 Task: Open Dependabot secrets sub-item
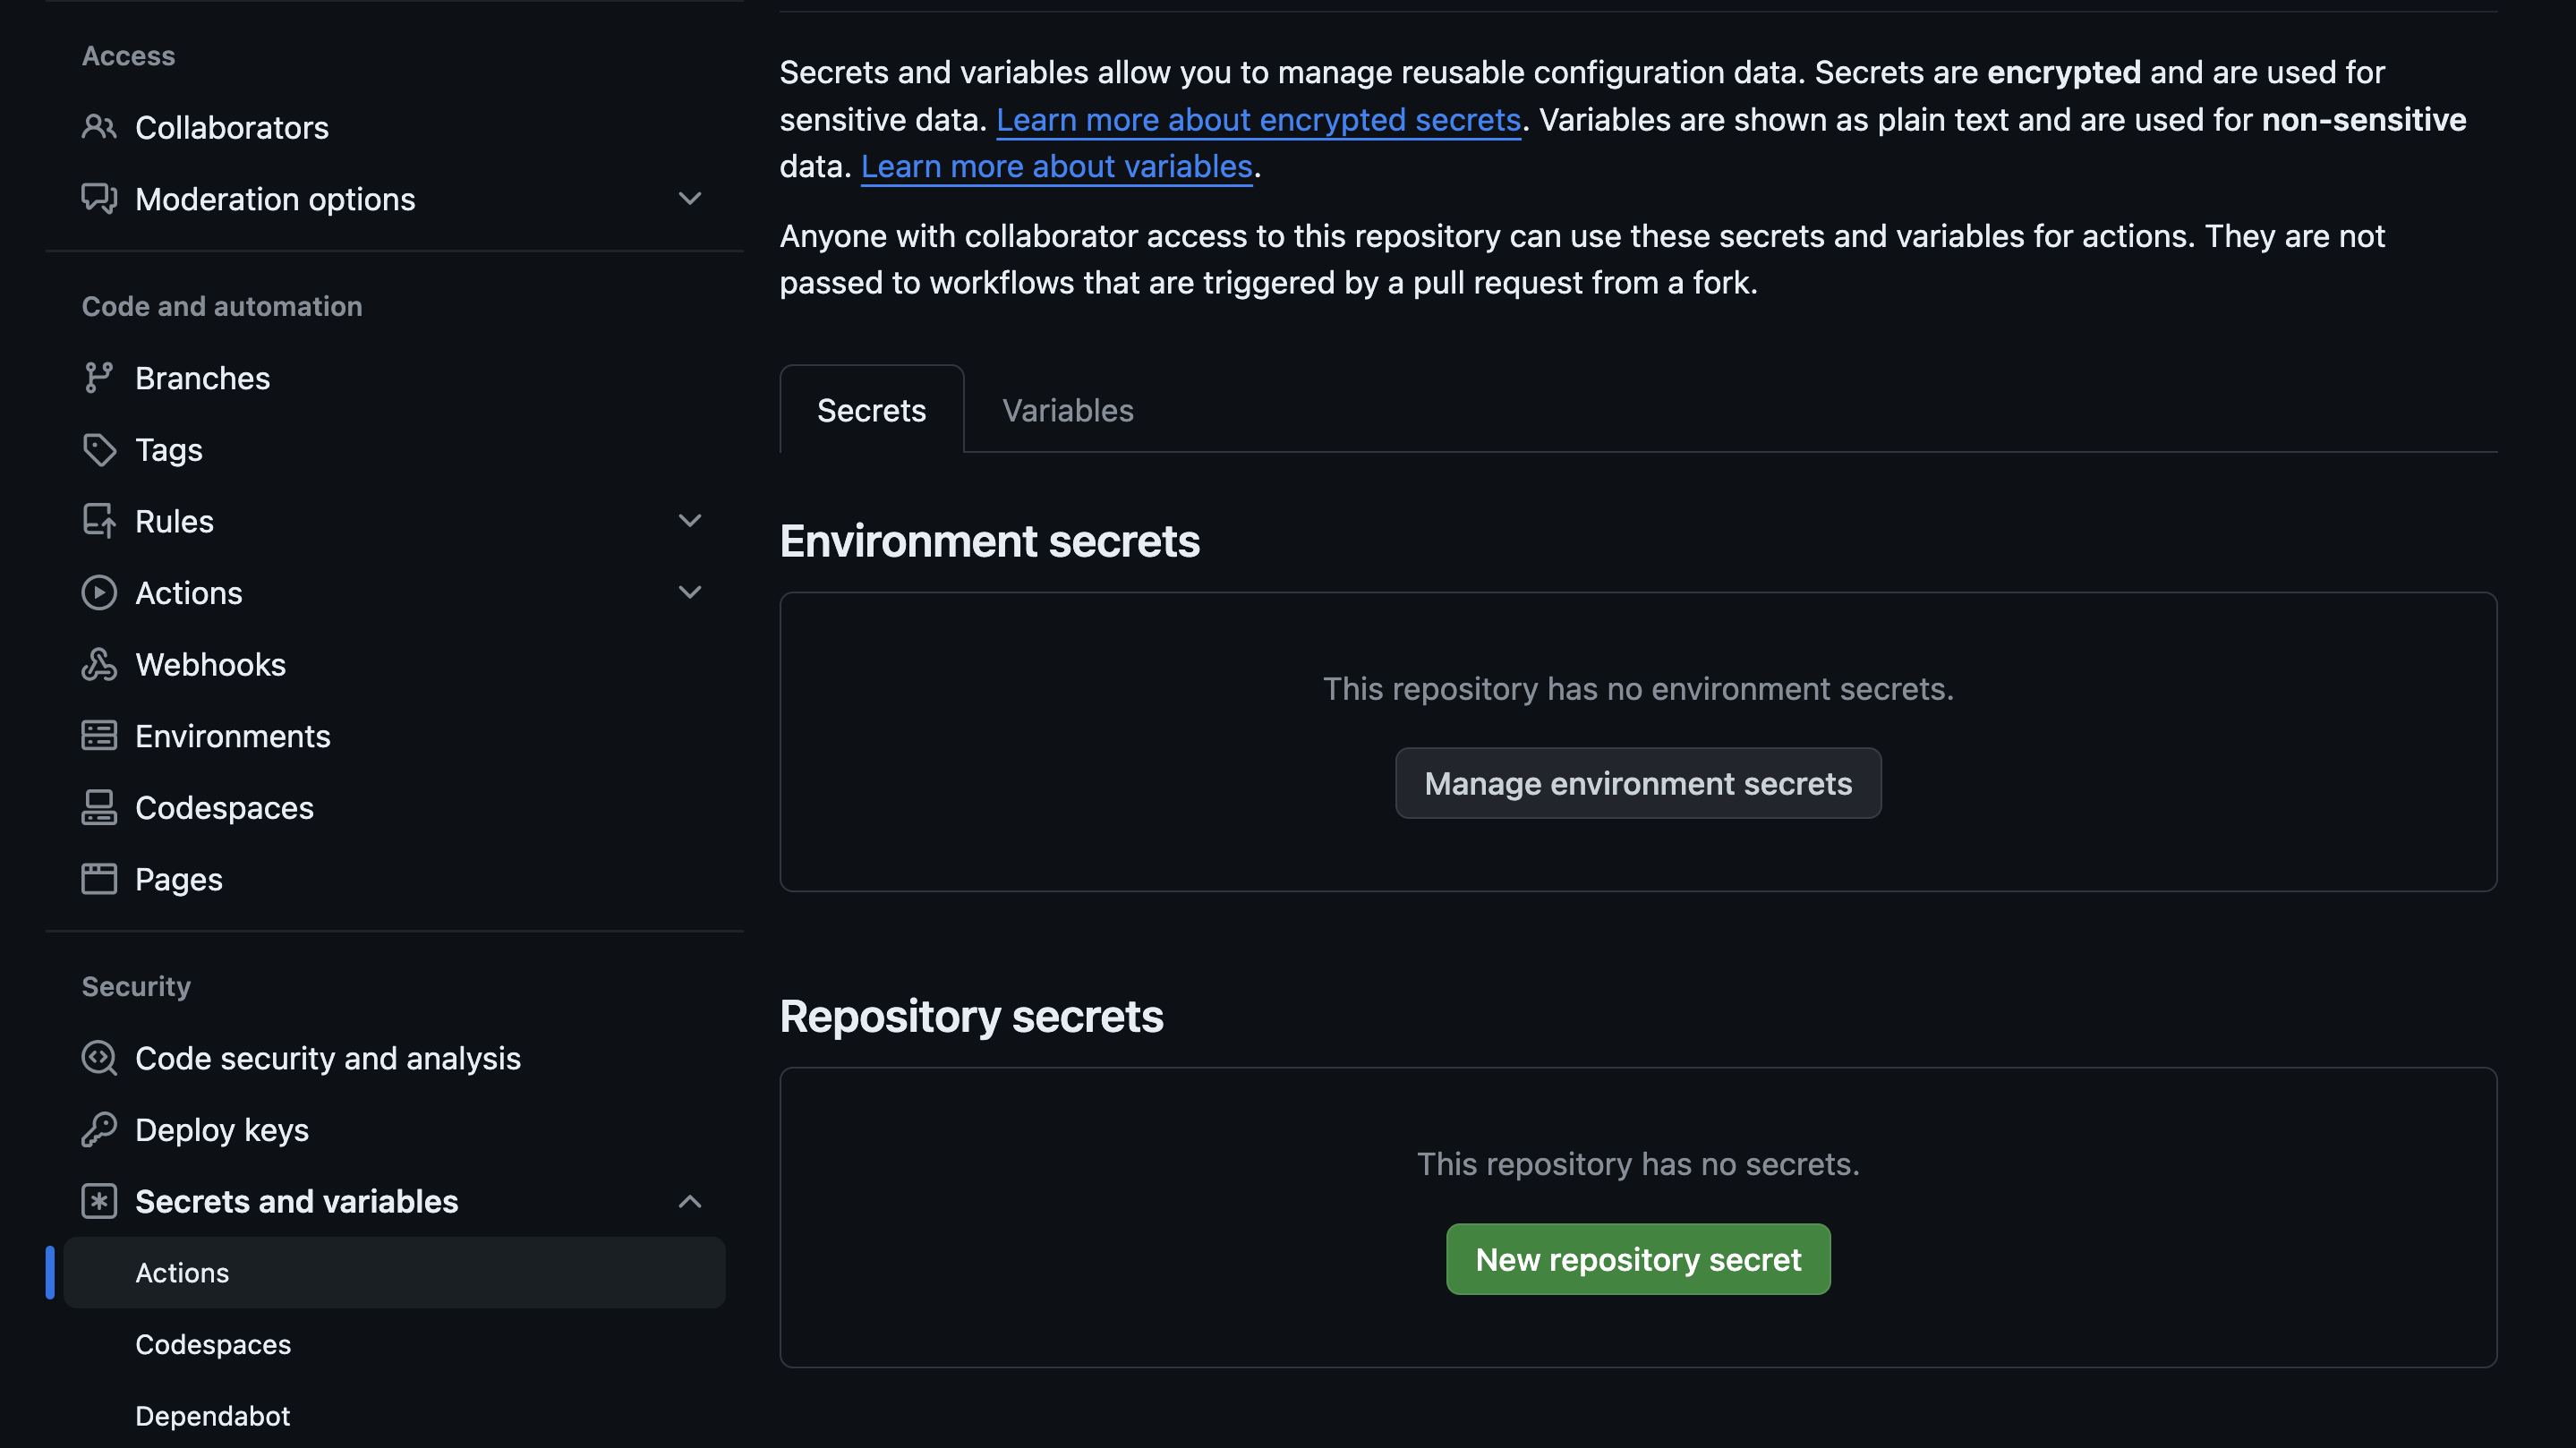tap(212, 1416)
